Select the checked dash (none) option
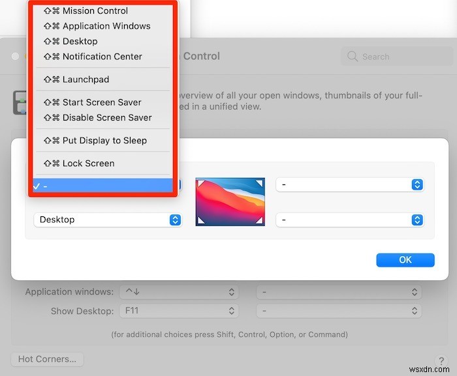Screen dimensions: 457x376 point(102,186)
